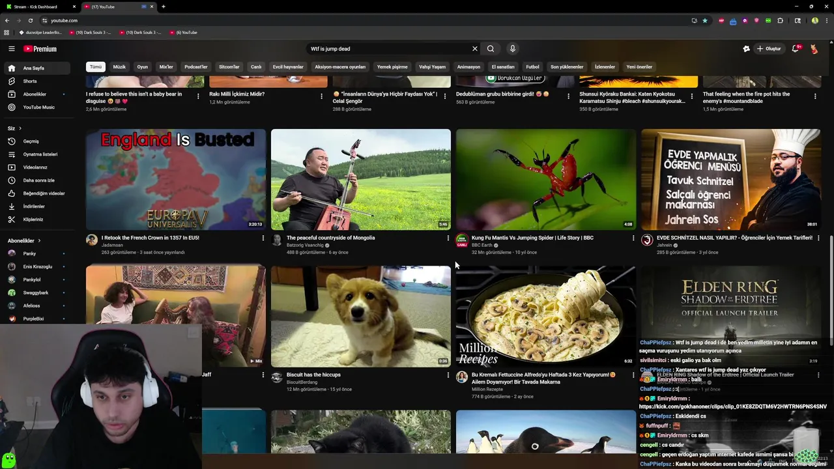Click the browser address bar
Image resolution: width=834 pixels, height=469 pixels.
tap(365, 20)
